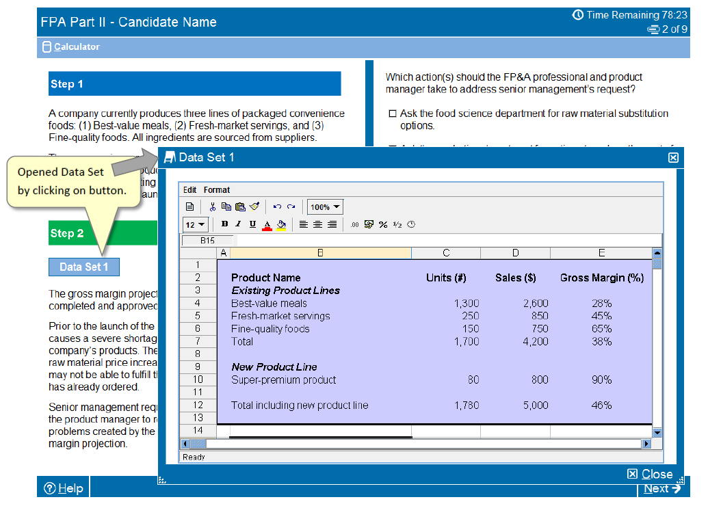Check the raw material substitution option

pos(393,114)
